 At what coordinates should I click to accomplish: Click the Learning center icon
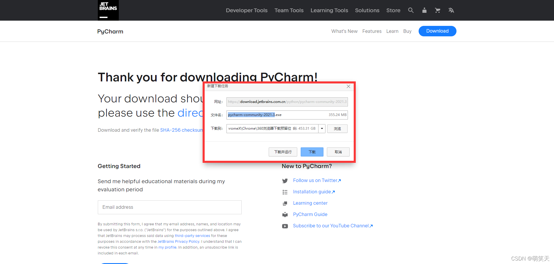pyautogui.click(x=285, y=204)
